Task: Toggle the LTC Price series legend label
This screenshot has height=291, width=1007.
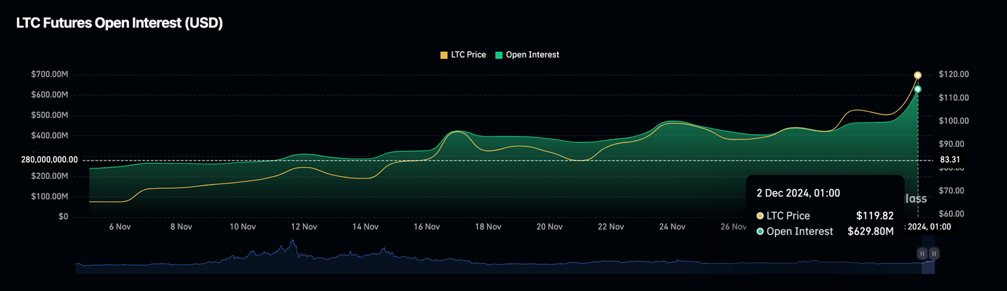Action: (468, 55)
